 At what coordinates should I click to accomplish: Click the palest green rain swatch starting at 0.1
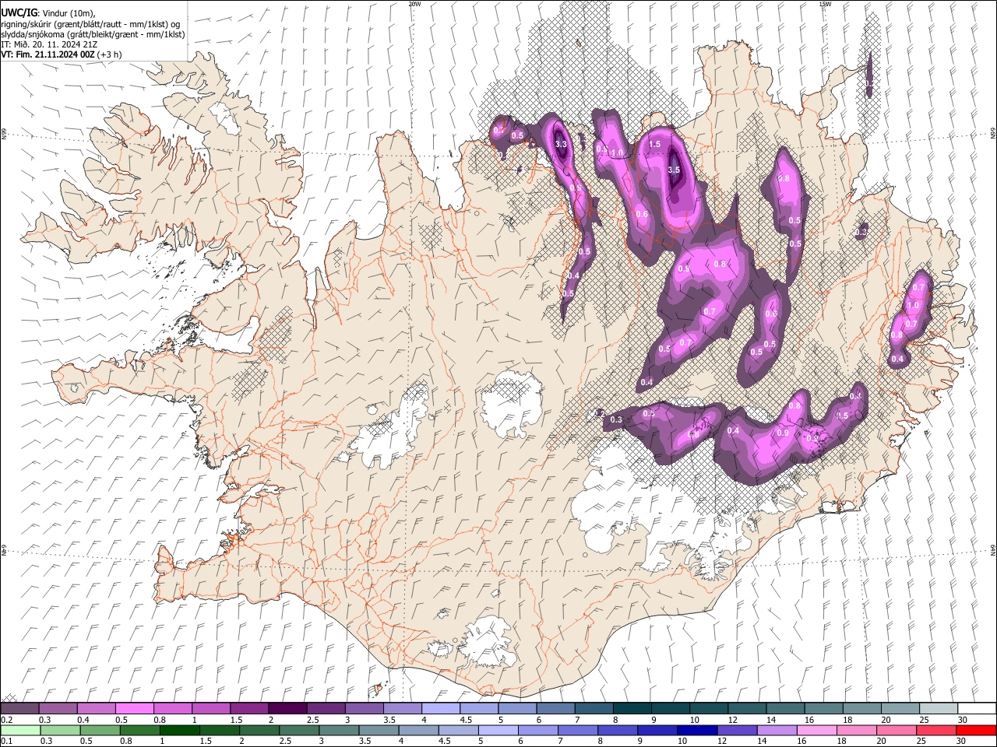click(20, 730)
